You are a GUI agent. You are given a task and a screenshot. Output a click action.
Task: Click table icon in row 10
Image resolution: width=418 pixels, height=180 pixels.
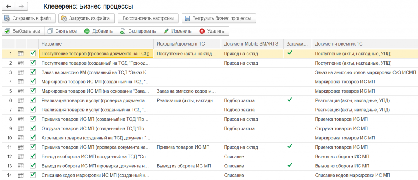pyautogui.click(x=20, y=138)
